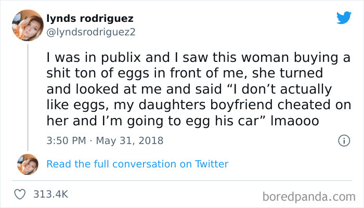Read the full conversation on Twitter
The height and width of the screenshot is (208, 364).
(x=137, y=164)
